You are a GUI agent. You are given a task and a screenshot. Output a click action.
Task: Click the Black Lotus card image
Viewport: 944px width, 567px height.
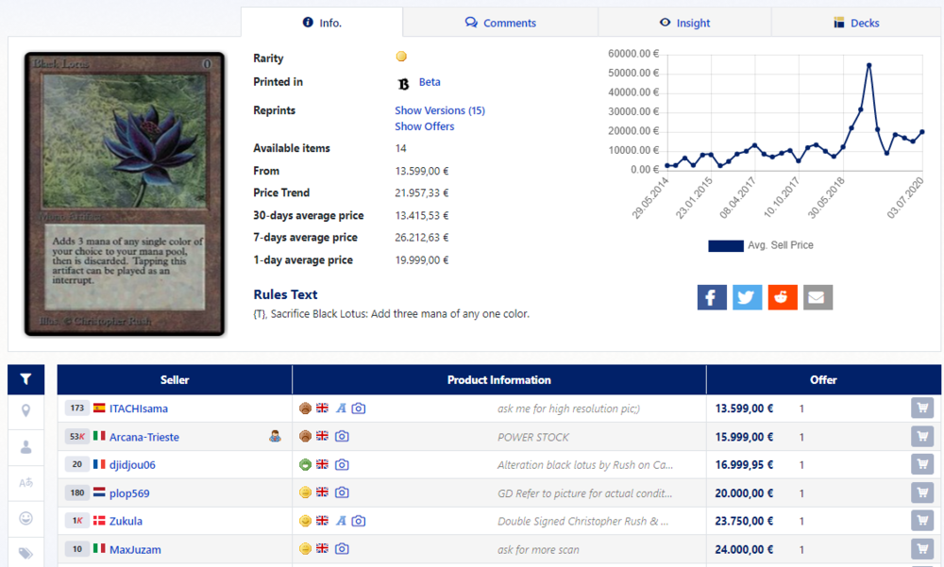coord(124,194)
